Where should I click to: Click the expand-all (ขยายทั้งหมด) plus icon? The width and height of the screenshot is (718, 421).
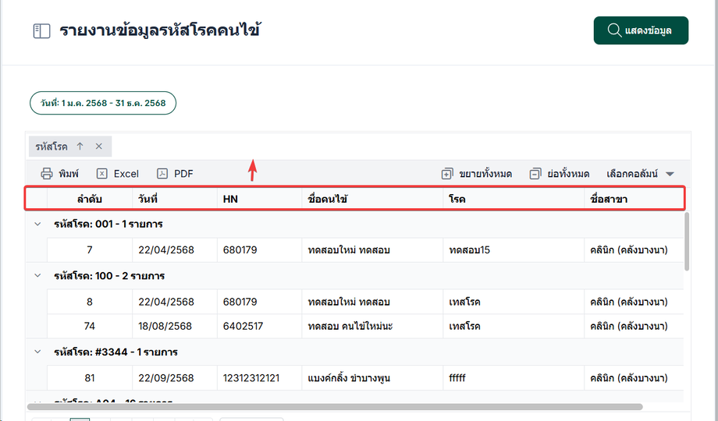click(x=447, y=174)
